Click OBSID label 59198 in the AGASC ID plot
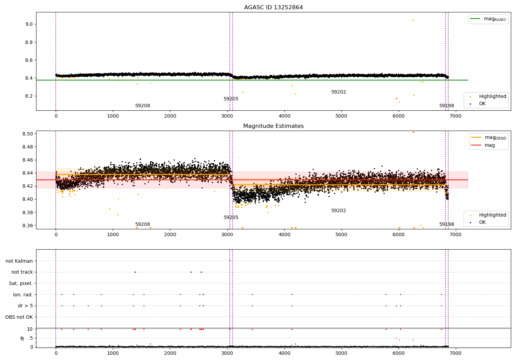 [x=447, y=106]
